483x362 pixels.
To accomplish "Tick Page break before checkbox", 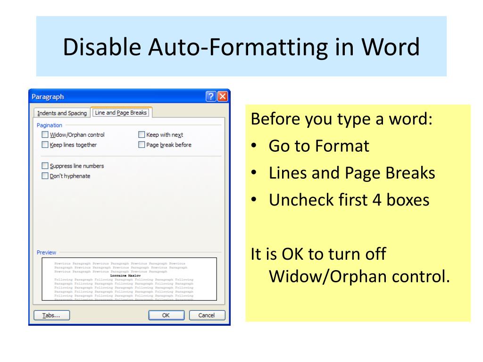I will 142,145.
